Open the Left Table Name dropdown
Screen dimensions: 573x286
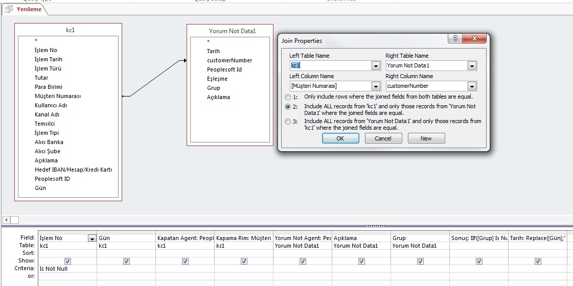(376, 66)
